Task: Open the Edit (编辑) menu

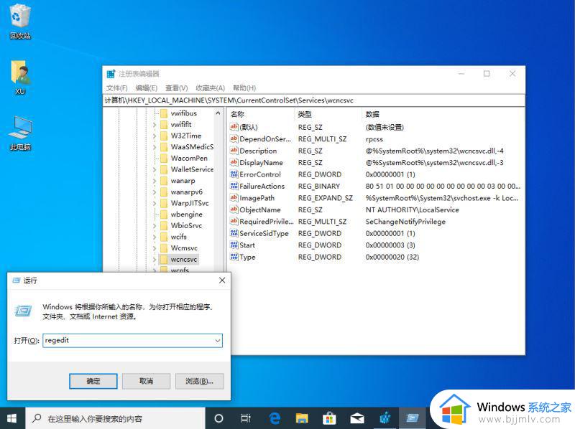Action: point(147,88)
